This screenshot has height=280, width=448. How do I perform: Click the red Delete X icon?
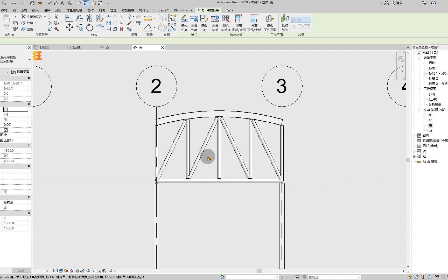[x=122, y=29]
